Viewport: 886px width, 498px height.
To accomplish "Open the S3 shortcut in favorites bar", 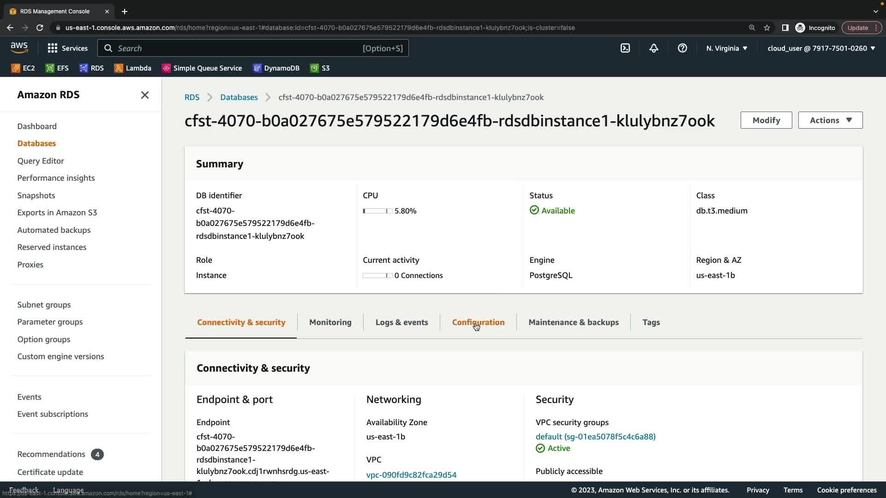I will click(320, 68).
